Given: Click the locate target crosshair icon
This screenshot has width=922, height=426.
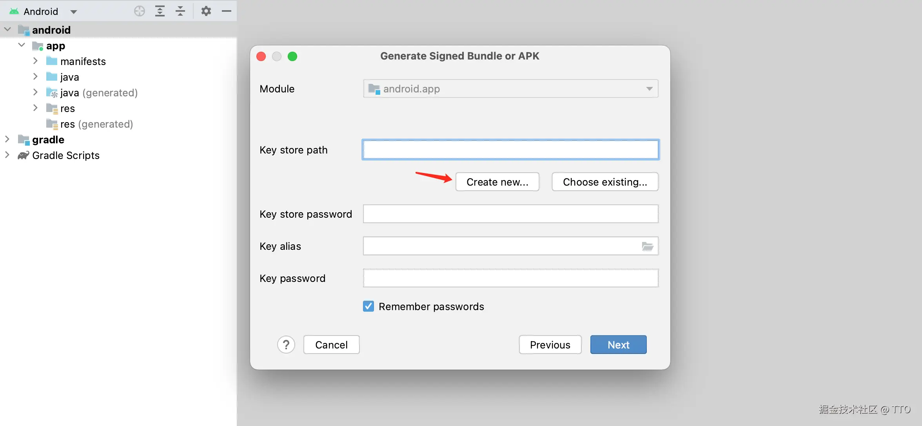Looking at the screenshot, I should (140, 11).
